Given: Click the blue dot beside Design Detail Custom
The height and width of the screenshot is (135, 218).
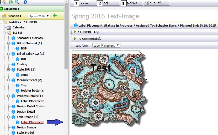Looking at the screenshot, I should pyautogui.click(x=13, y=107).
